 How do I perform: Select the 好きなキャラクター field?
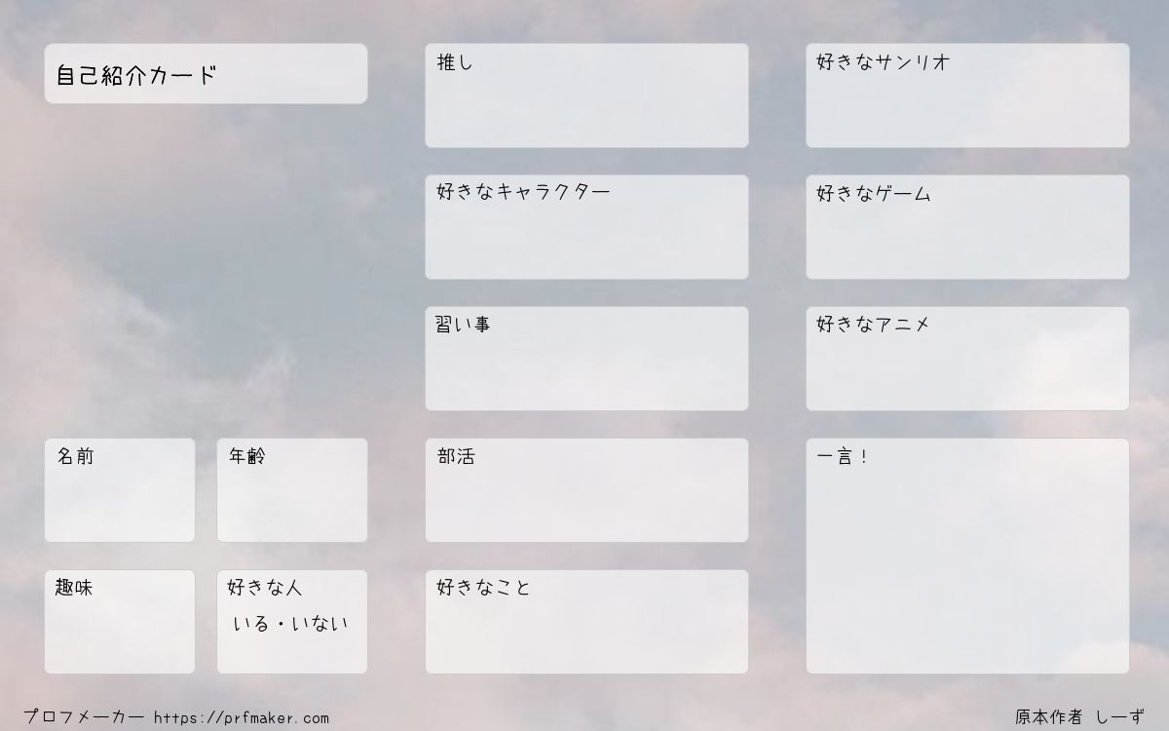[586, 227]
